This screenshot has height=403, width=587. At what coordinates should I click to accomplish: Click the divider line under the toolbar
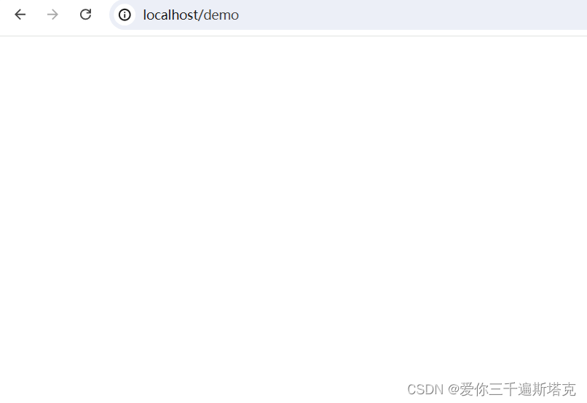pos(293,36)
